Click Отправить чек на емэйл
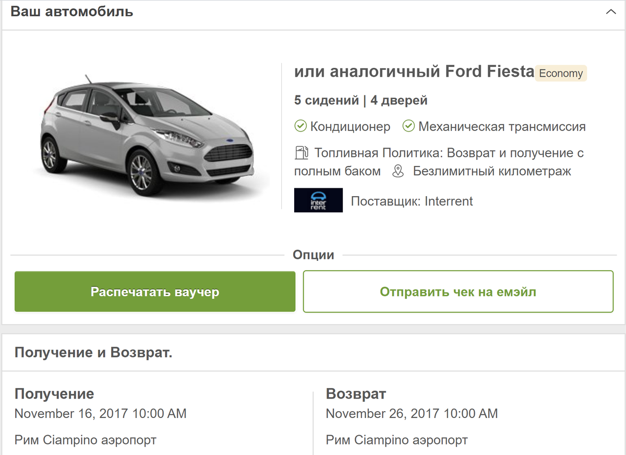The image size is (626, 455). click(x=458, y=291)
